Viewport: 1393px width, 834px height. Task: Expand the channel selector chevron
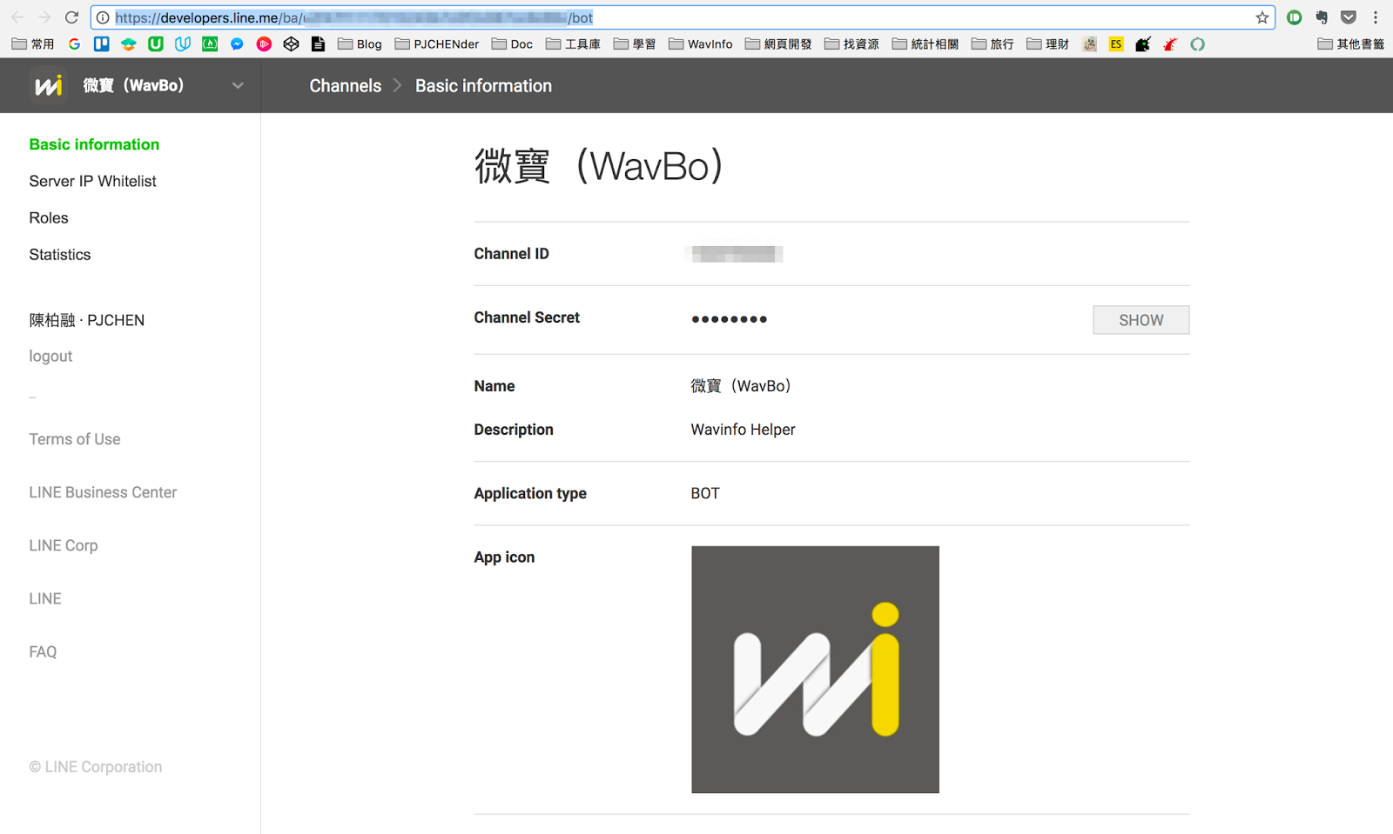point(238,85)
